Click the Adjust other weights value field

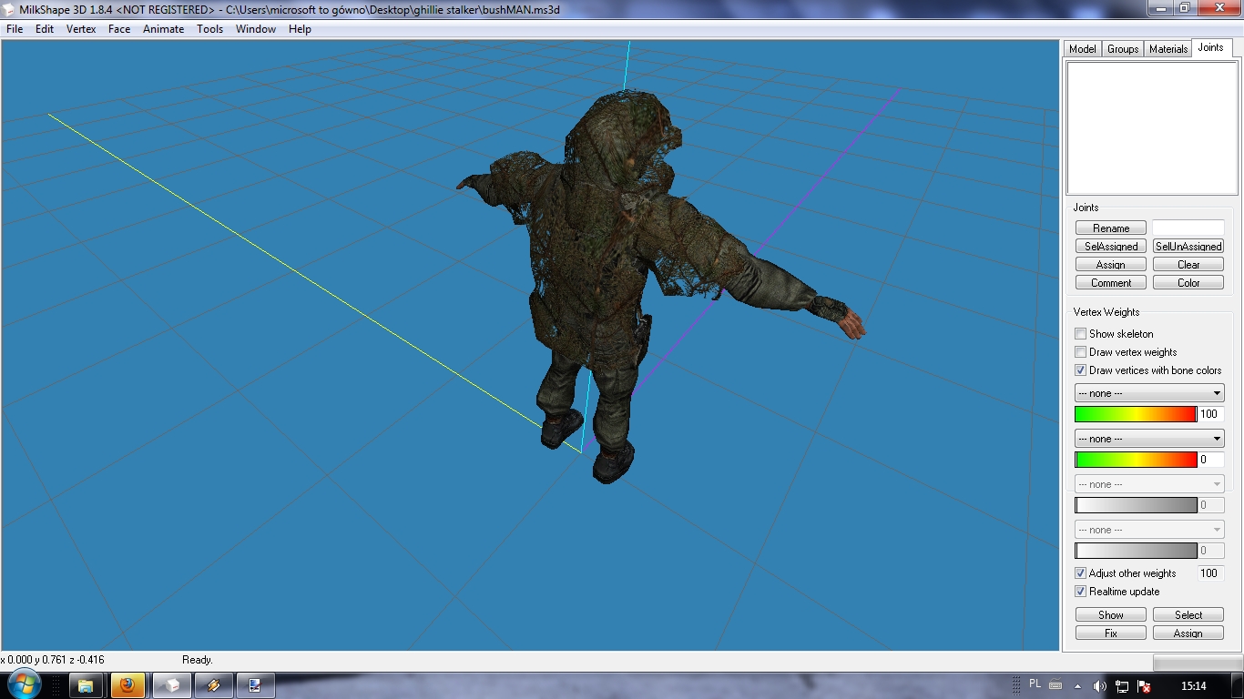click(1210, 573)
